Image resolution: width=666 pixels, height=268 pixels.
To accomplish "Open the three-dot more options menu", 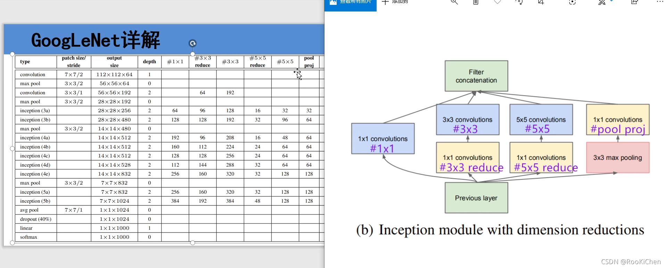I will click(660, 2).
